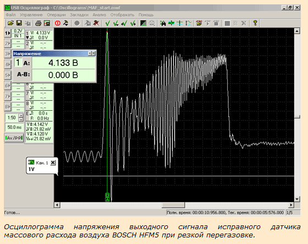Image resolution: width=308 pixels, height=244 pixels.
Task: Click the 0.000 В A-B reading
Action: click(x=63, y=75)
